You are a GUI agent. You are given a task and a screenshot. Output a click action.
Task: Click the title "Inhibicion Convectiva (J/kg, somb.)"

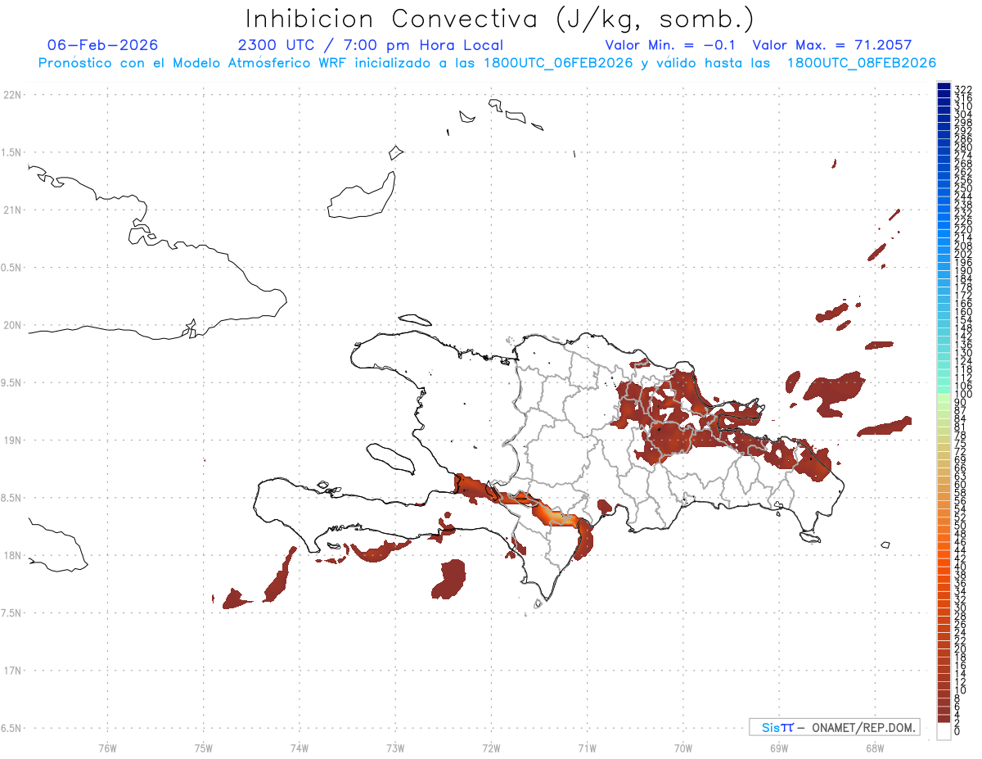coord(500,20)
